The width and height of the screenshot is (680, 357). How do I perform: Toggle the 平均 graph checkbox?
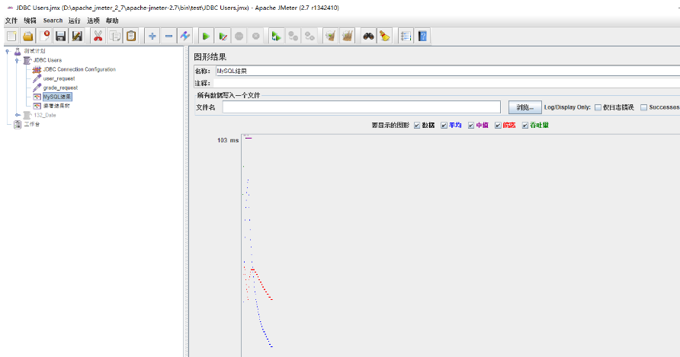click(x=444, y=126)
